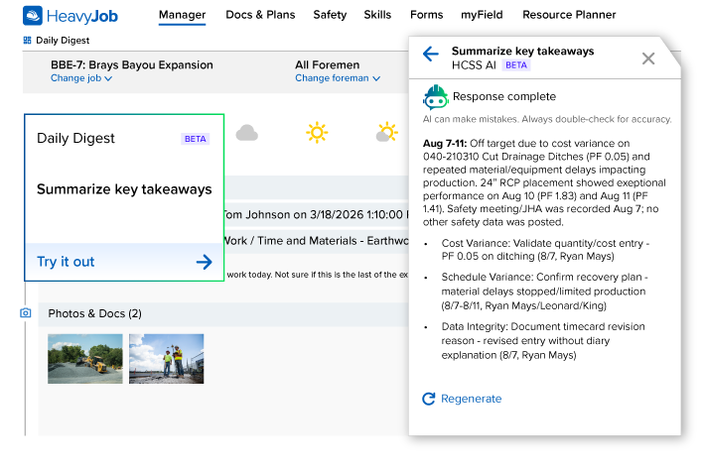Click the All Foremen label
This screenshot has width=704, height=470.
[328, 65]
